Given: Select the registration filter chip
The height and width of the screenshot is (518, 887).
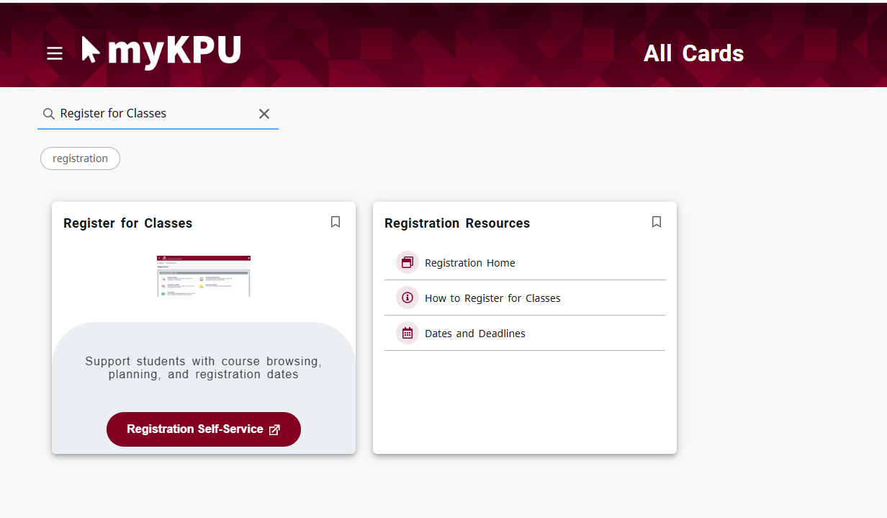Looking at the screenshot, I should click(x=80, y=158).
